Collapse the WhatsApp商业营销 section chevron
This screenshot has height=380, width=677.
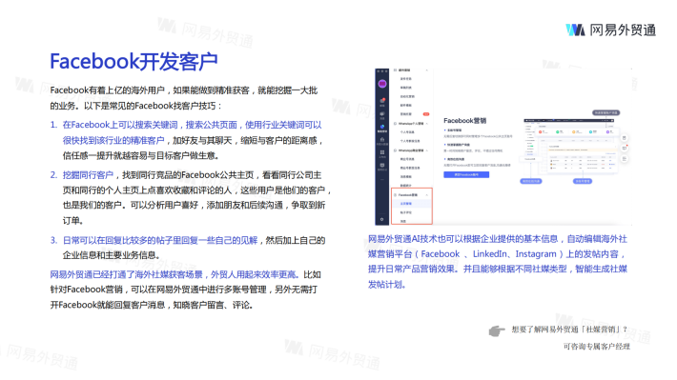click(x=426, y=150)
